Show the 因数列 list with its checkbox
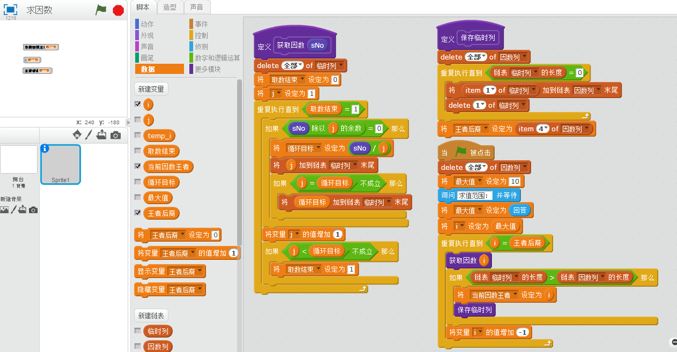Viewport: 677px width, 352px height. pyautogui.click(x=138, y=346)
